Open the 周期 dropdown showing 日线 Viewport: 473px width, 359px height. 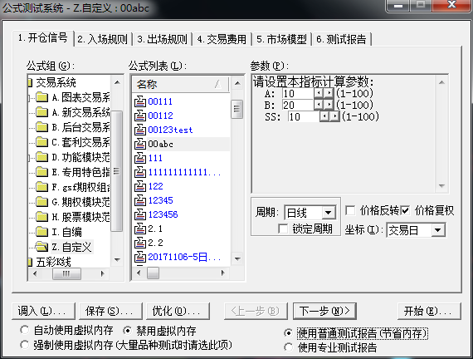pos(310,213)
